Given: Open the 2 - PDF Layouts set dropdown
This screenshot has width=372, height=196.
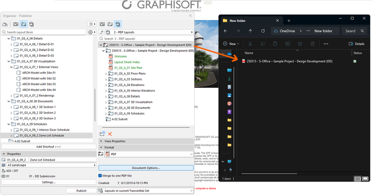Looking at the screenshot, I should [x=151, y=32].
